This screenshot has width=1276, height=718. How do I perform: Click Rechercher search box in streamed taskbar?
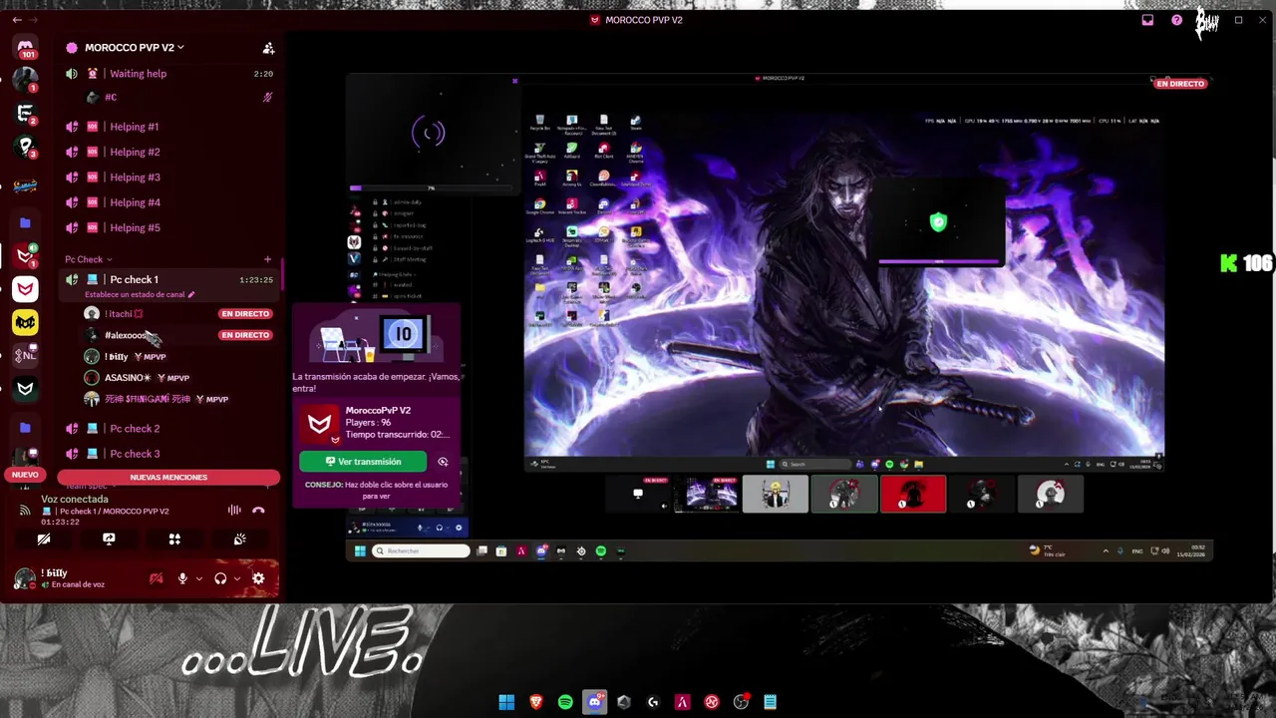[421, 550]
